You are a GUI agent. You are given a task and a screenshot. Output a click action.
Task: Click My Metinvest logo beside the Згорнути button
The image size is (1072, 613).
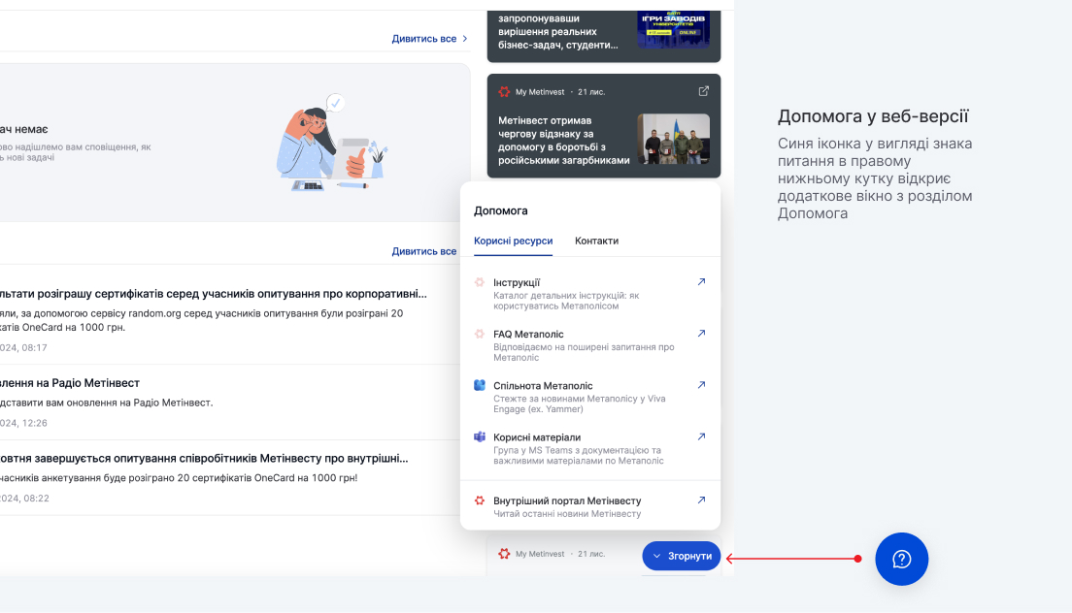click(x=504, y=554)
